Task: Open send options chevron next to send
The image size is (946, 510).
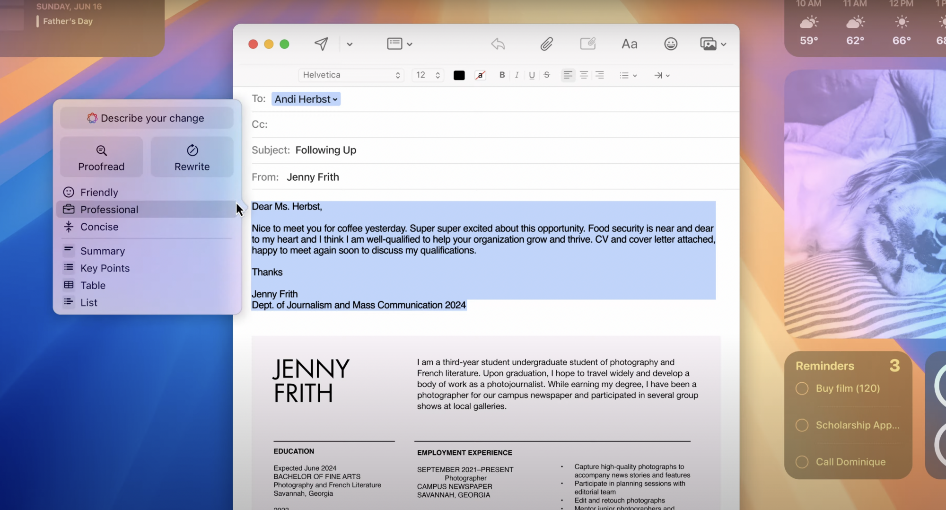Action: [x=350, y=44]
